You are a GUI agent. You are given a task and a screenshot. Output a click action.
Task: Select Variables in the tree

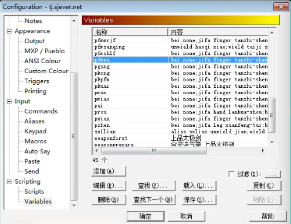click(x=38, y=201)
